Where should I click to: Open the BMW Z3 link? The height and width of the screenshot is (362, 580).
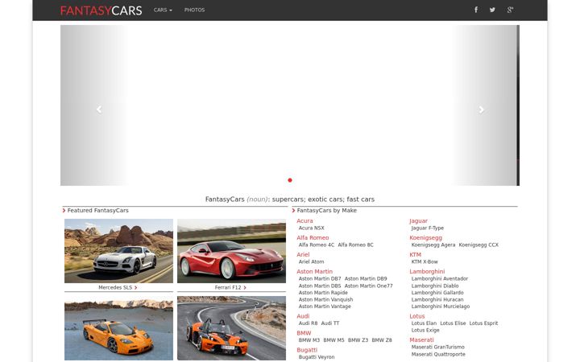coord(358,340)
